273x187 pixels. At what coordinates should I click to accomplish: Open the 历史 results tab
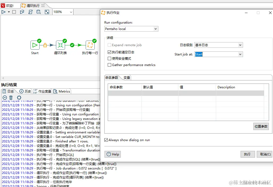pos(25,92)
